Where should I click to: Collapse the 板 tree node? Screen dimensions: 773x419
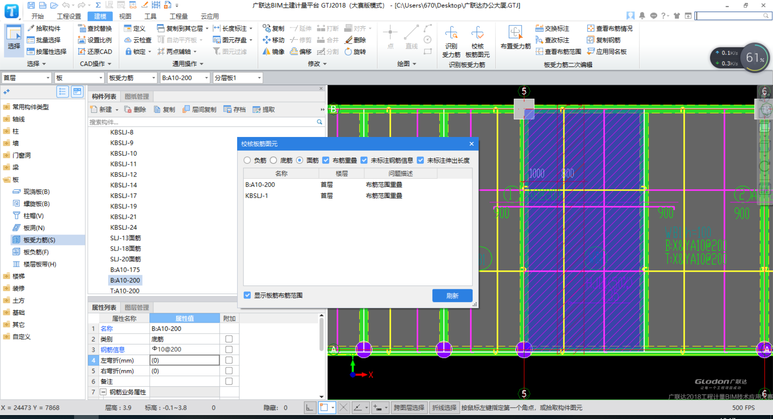(x=6, y=179)
